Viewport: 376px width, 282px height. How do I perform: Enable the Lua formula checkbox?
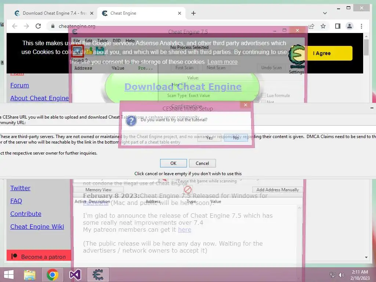coord(264,95)
